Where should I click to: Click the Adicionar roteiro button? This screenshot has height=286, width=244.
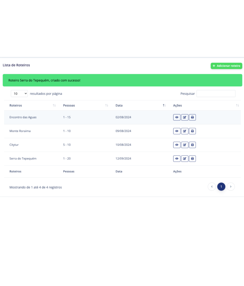pos(226,66)
